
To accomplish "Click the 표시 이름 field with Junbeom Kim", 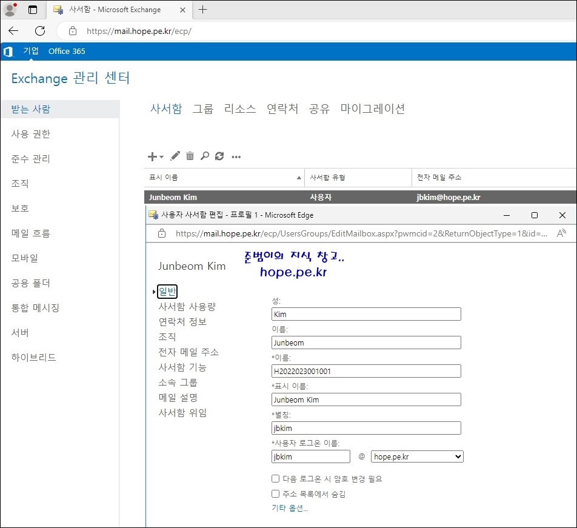I will click(x=366, y=399).
